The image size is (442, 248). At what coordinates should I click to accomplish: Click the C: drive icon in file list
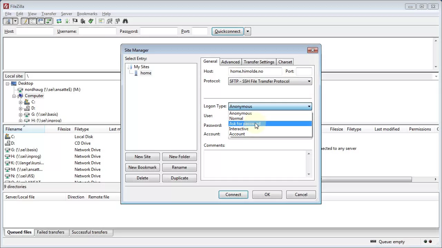tap(8, 137)
